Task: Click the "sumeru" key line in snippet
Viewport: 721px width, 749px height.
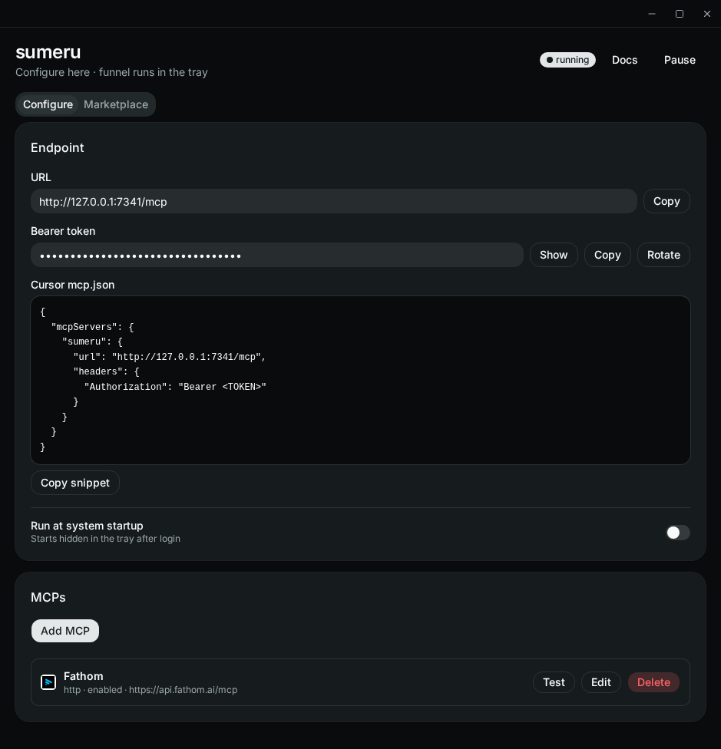Action: [x=92, y=342]
